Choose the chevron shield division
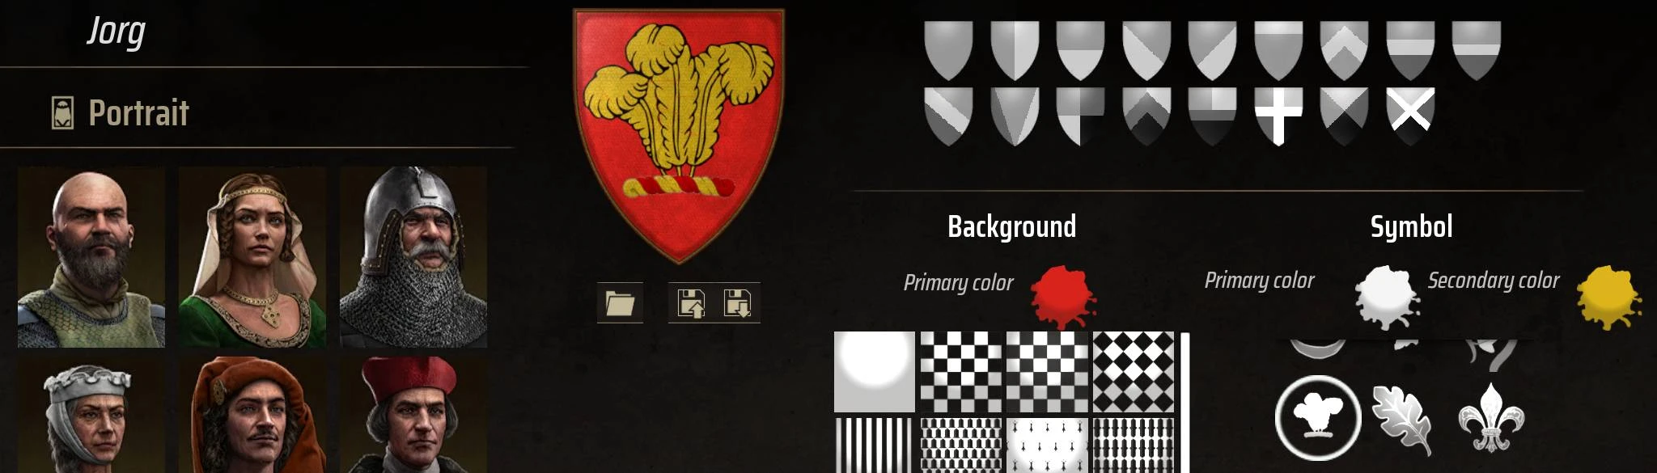1657x473 pixels. click(x=1344, y=50)
